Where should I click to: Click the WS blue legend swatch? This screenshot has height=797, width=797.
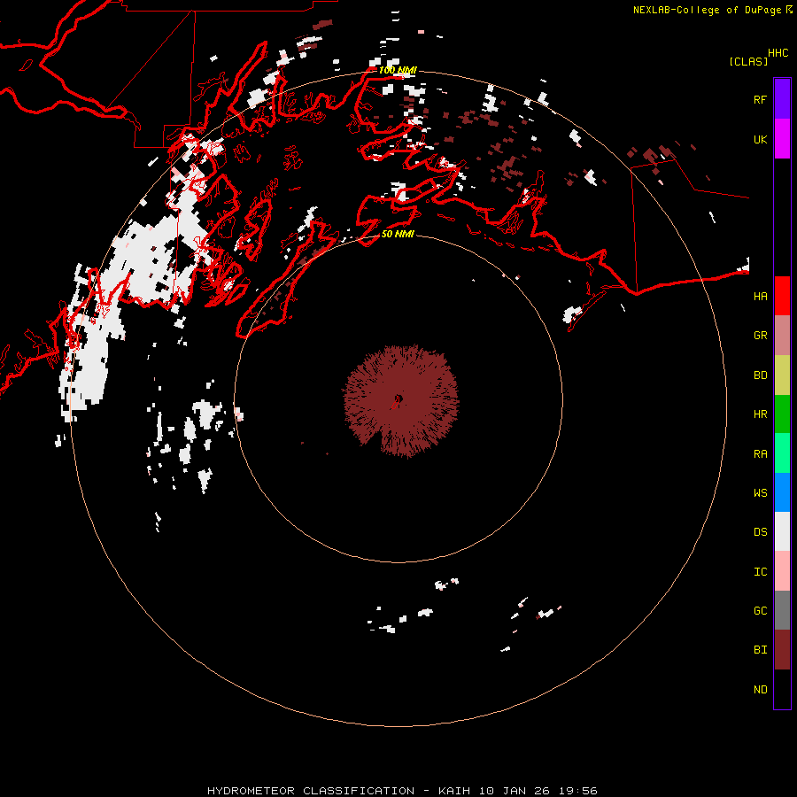782,492
